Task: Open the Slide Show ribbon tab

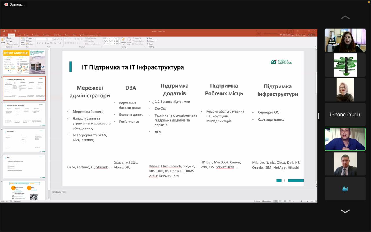Action: [57, 35]
